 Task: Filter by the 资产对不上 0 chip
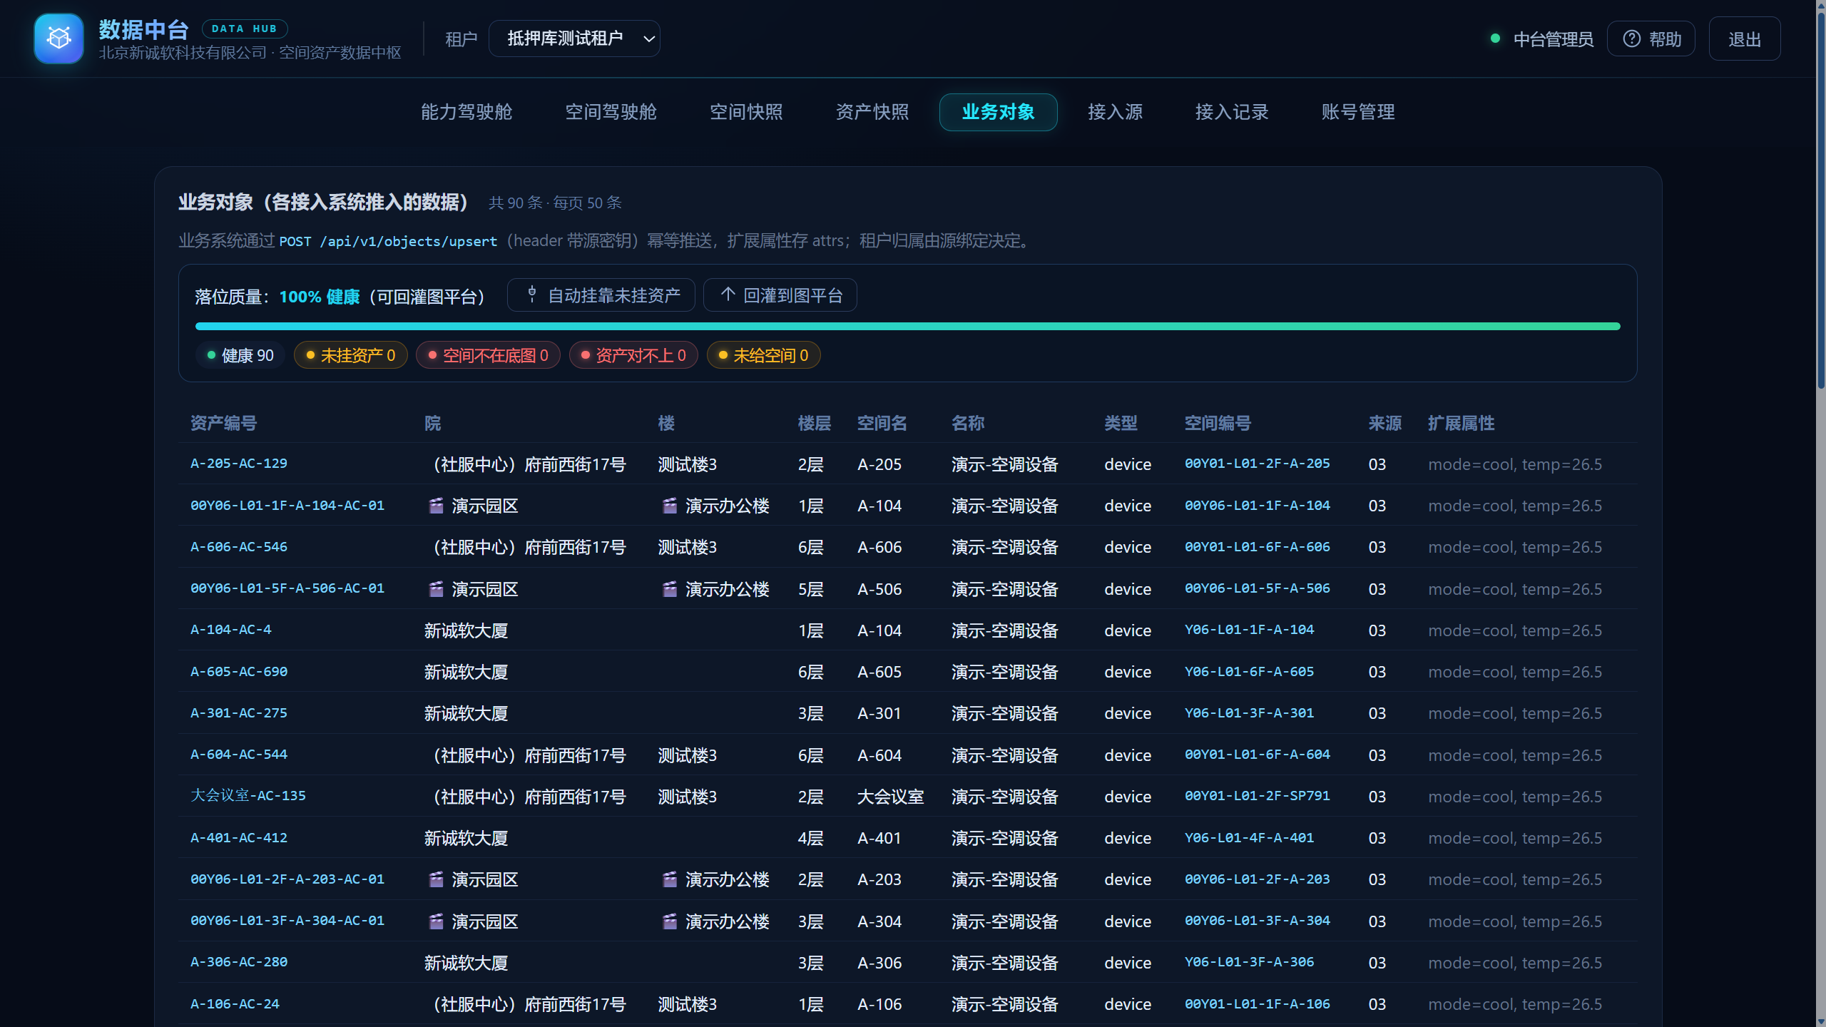(x=633, y=355)
